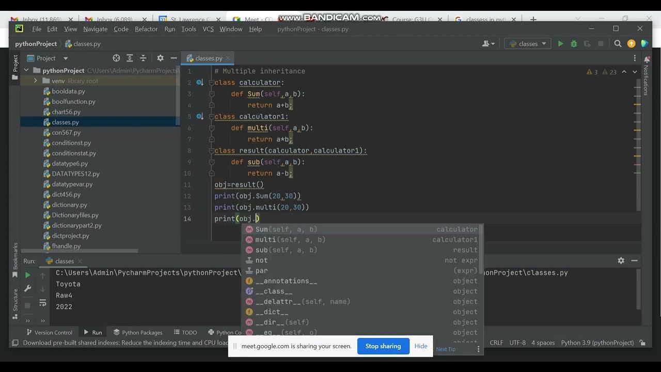661x372 pixels.
Task: Close the classes.py editor tab
Action: 228,58
